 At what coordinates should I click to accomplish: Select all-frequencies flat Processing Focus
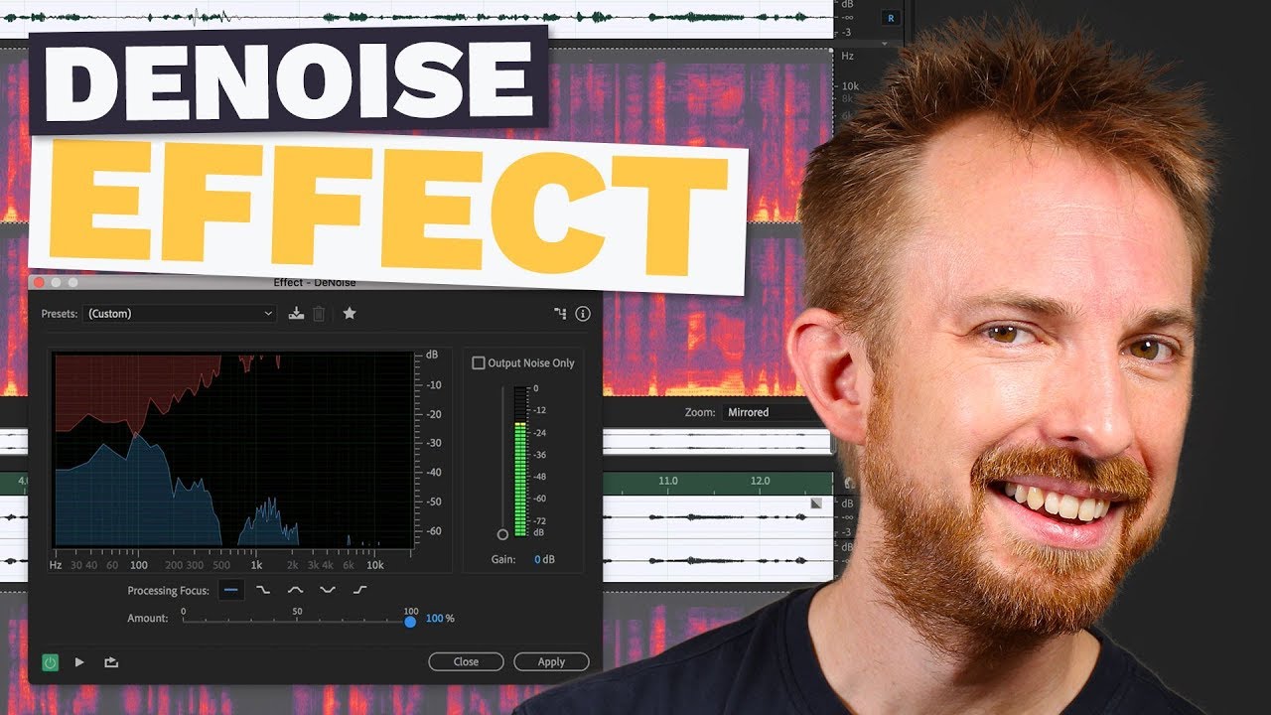pos(230,591)
